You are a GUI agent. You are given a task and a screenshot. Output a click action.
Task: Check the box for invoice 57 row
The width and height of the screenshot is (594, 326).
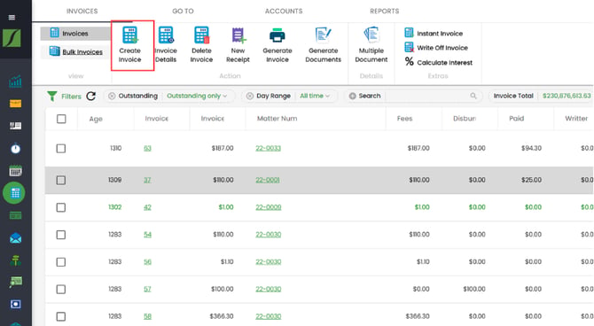(x=61, y=290)
